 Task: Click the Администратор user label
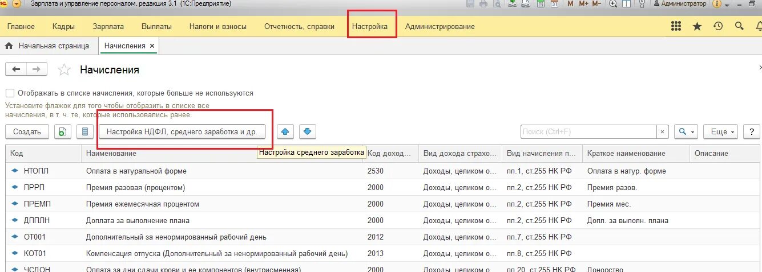click(679, 3)
